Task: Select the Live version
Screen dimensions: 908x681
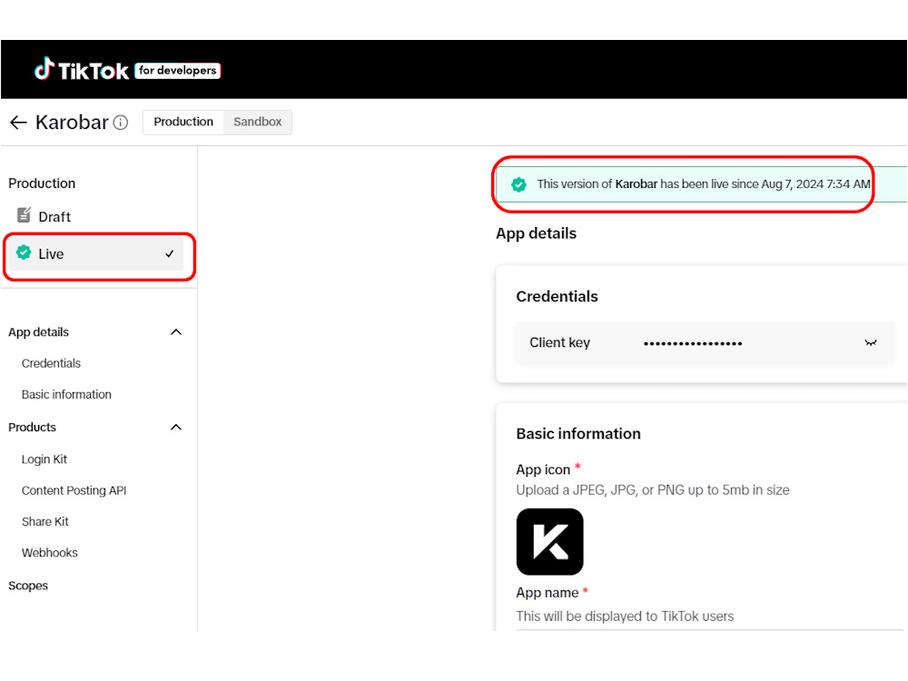Action: tap(95, 253)
